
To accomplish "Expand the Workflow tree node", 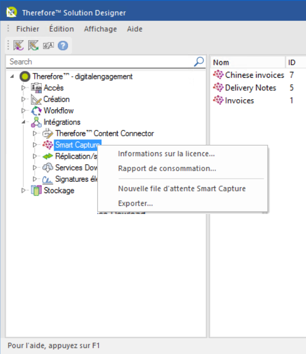I will click(24, 110).
